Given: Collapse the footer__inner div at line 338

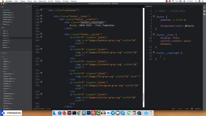Looking at the screenshot, I should pos(41,16).
